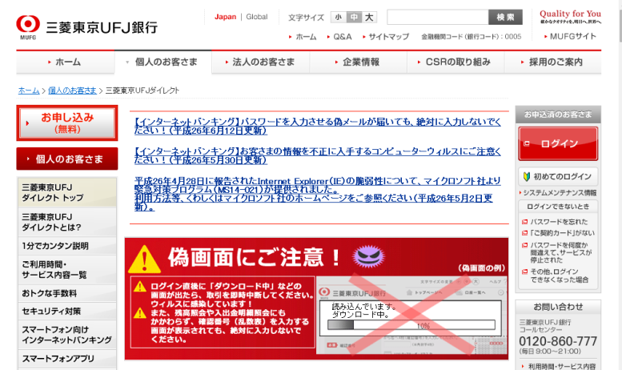The height and width of the screenshot is (370, 622).
Task: Click the 検索 search button
Action: 505,17
